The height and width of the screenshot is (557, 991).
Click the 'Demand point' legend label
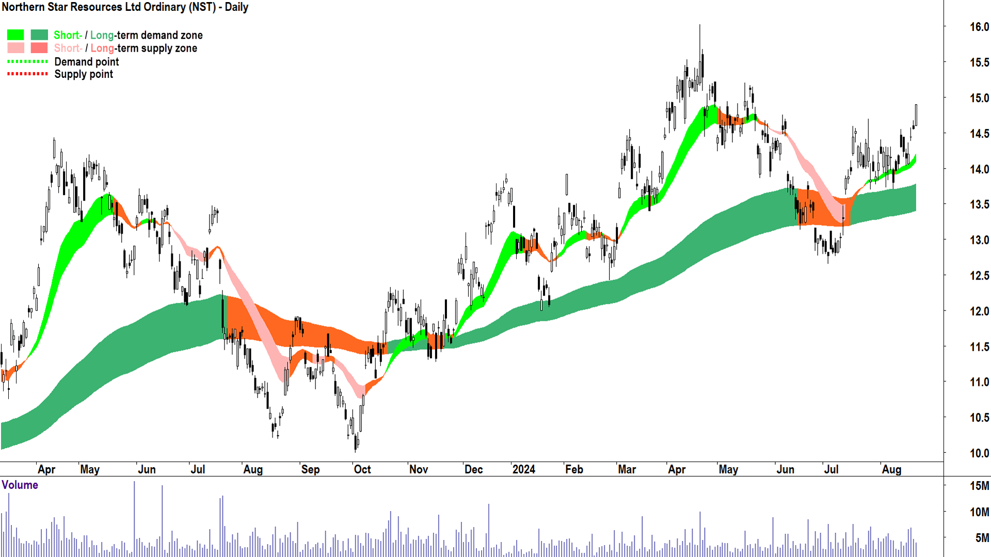pos(87,62)
